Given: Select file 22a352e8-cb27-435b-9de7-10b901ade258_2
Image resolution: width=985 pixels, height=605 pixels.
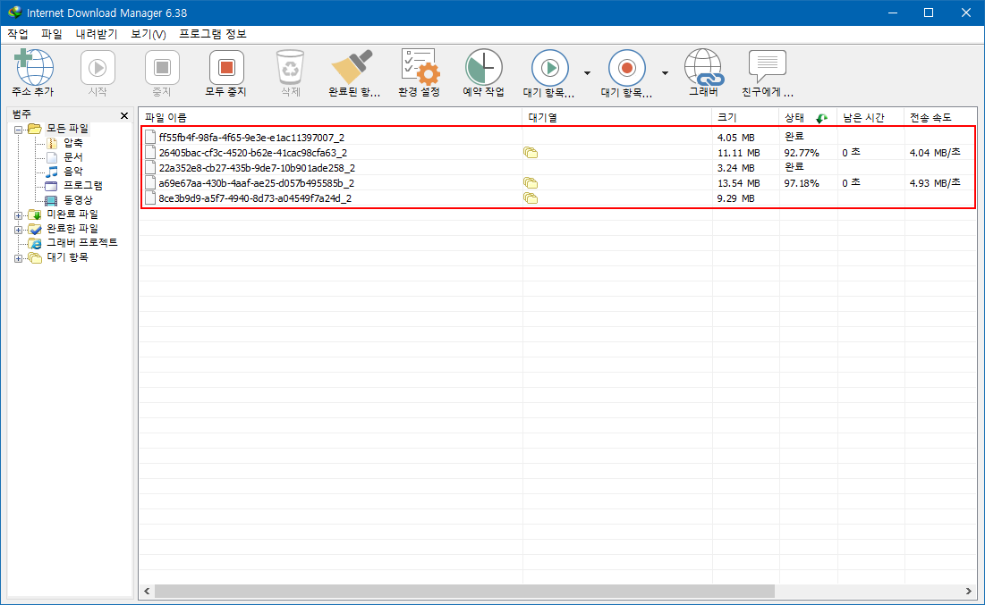Looking at the screenshot, I should [257, 168].
